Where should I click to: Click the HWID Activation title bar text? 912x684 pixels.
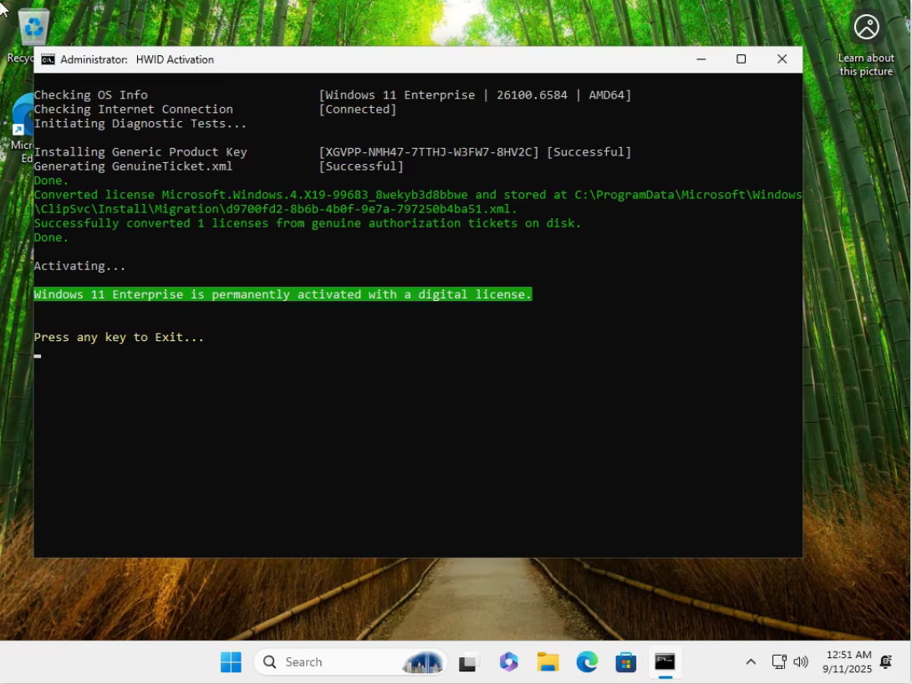137,59
